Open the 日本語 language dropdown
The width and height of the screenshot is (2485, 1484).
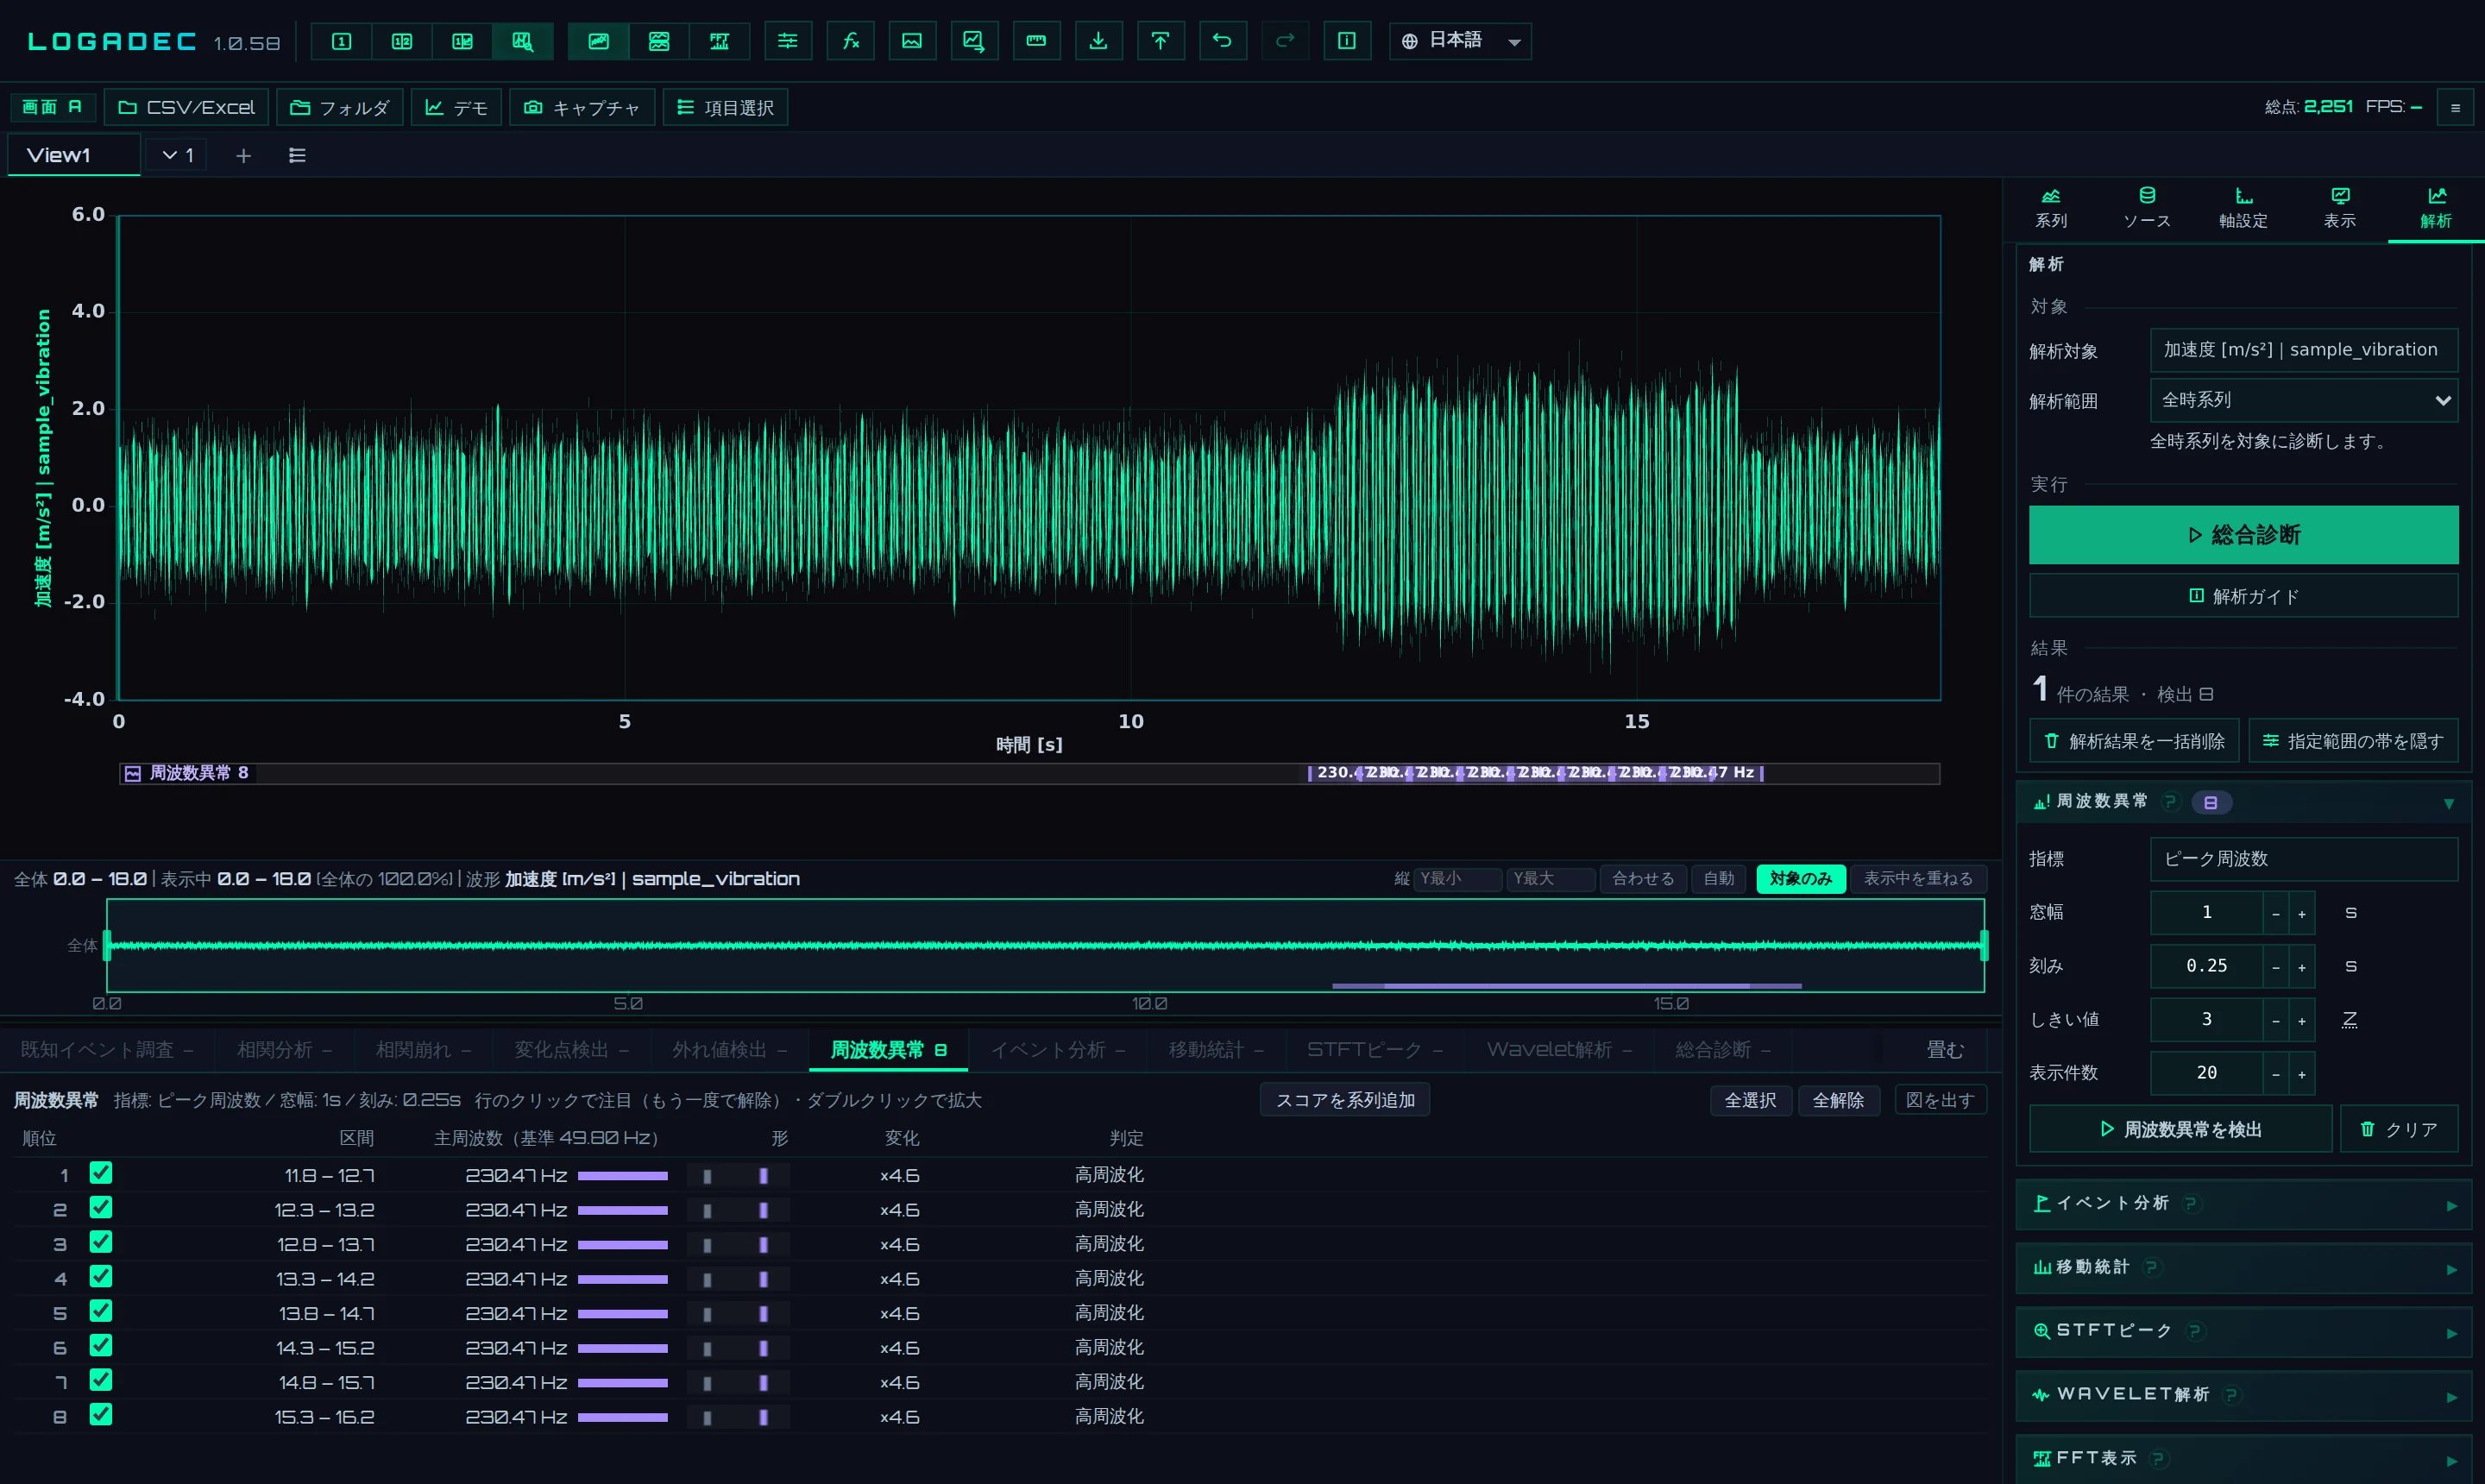click(x=1459, y=41)
